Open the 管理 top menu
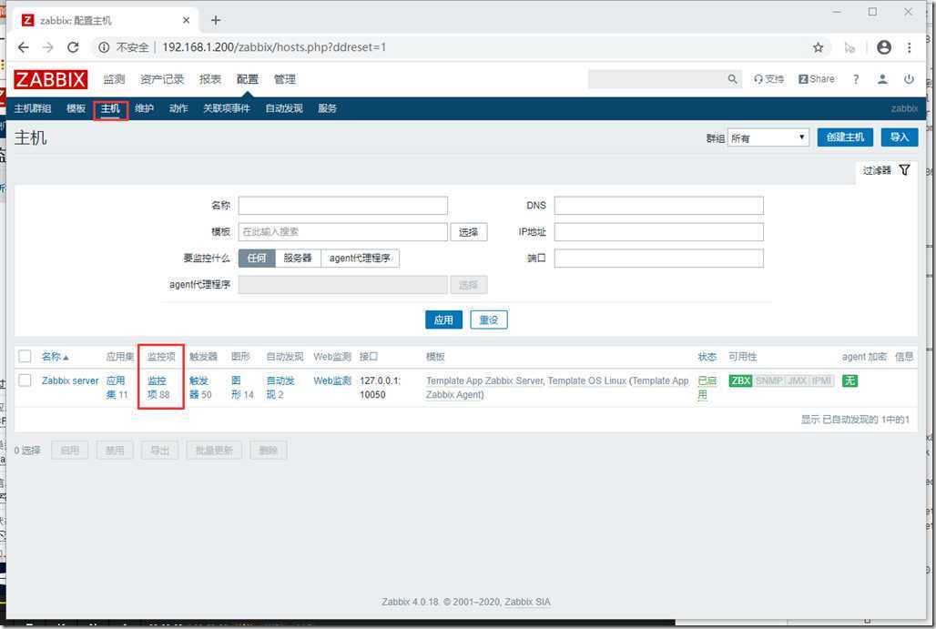Image resolution: width=936 pixels, height=629 pixels. [x=285, y=79]
